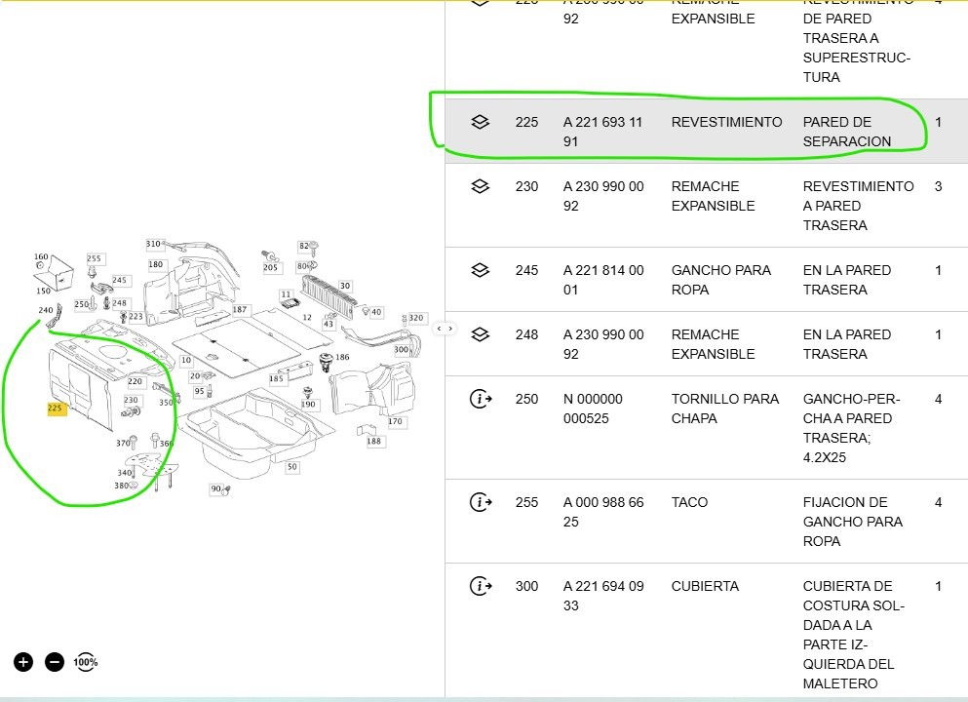This screenshot has height=702, width=968.
Task: Click part number A 221 693 11 91
Action: pyautogui.click(x=602, y=132)
